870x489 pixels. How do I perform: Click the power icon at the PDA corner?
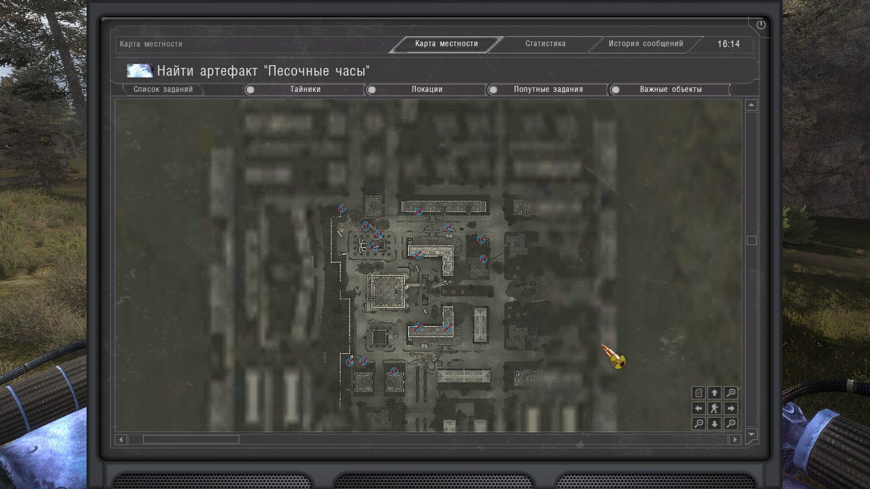click(761, 25)
